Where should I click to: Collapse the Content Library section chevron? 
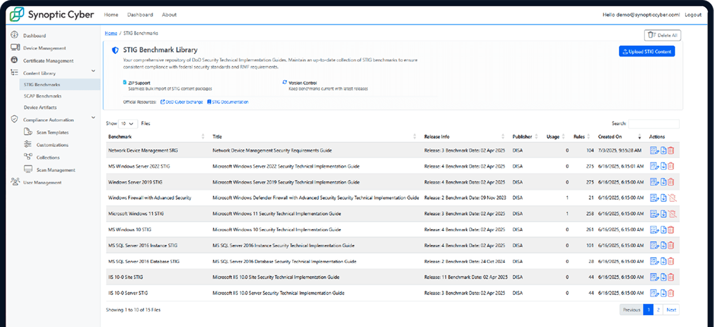93,71
